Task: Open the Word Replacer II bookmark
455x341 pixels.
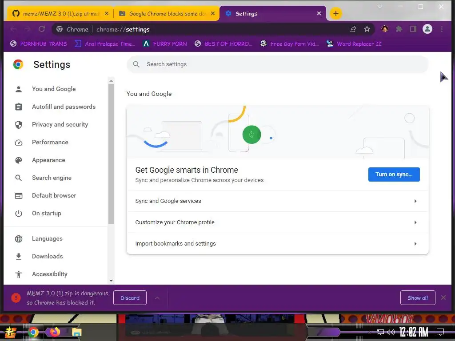Action: point(354,44)
